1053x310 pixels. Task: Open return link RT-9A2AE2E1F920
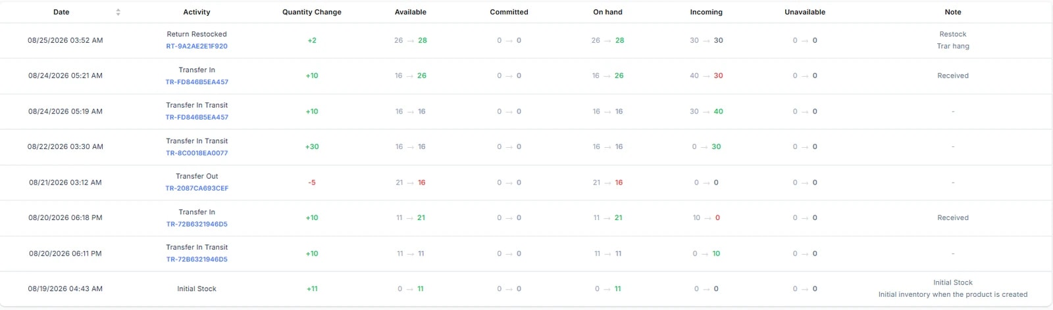point(197,47)
